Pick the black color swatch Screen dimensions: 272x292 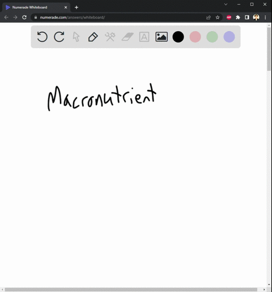(x=178, y=37)
